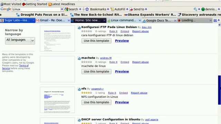Click the document icon beside Konfigurasi FTP title
This screenshot has width=221, height=124.
click(x=79, y=28)
